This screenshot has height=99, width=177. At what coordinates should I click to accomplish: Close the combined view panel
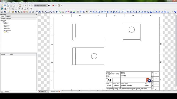(37, 14)
